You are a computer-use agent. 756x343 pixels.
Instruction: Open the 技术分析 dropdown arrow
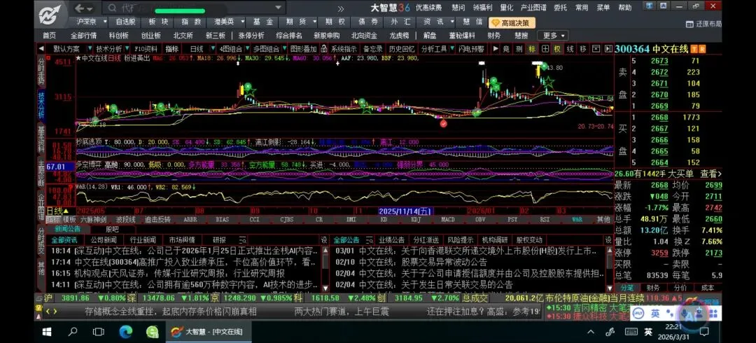click(127, 49)
